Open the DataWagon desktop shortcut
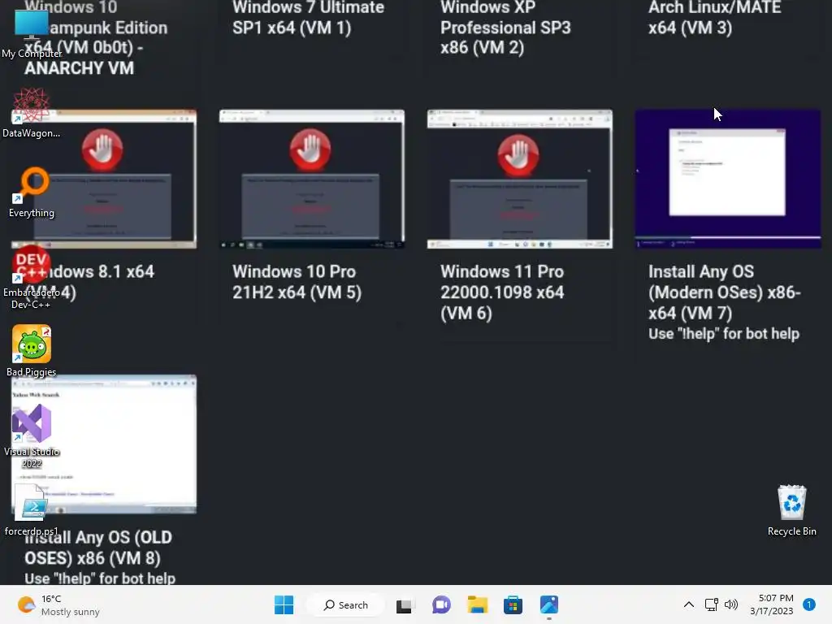 click(x=32, y=112)
